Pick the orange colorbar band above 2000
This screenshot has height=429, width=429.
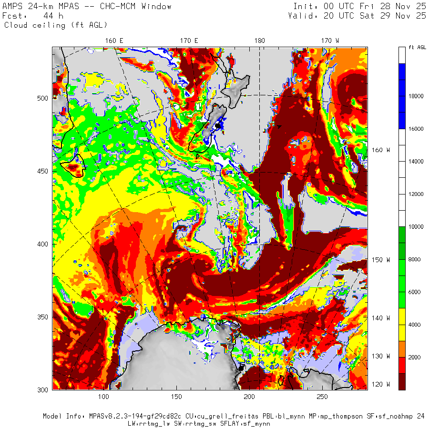tap(402, 349)
